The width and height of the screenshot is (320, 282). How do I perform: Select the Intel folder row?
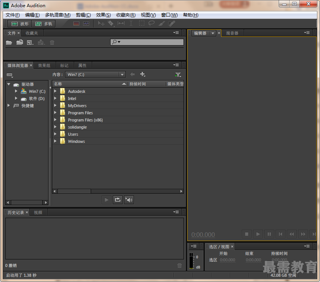pyautogui.click(x=118, y=99)
